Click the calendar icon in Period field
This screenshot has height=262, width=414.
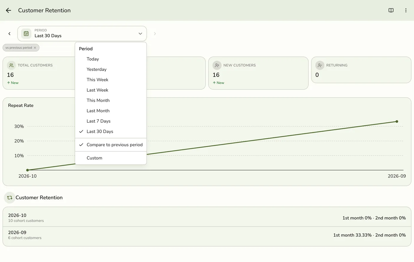pos(26,34)
